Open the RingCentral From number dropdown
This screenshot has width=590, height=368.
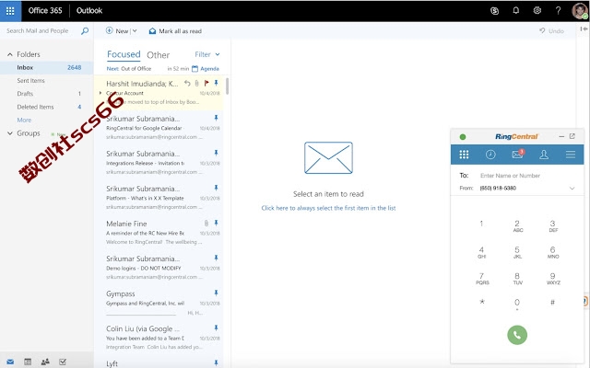[x=572, y=188]
